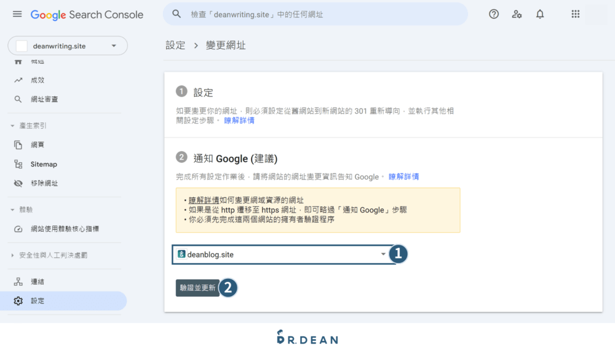The image size is (615, 352).
Task: Click 設定 in the breadcrumb
Action: coord(175,45)
